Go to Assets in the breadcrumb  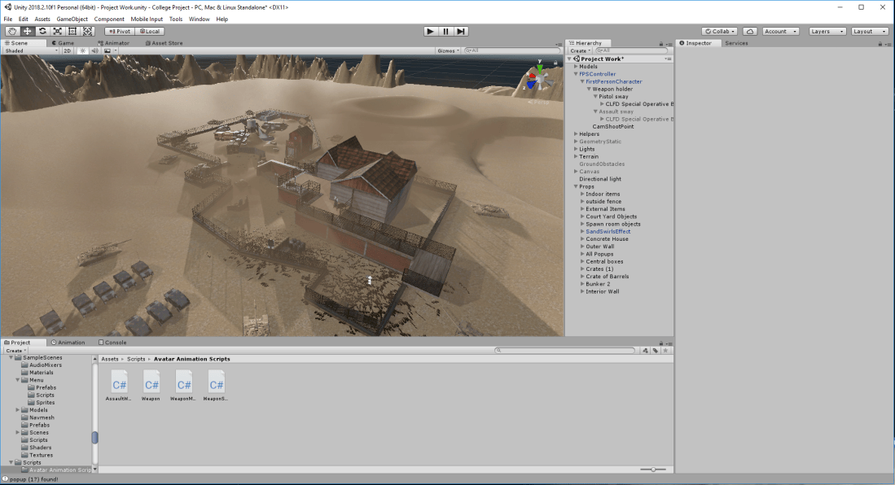(x=110, y=359)
